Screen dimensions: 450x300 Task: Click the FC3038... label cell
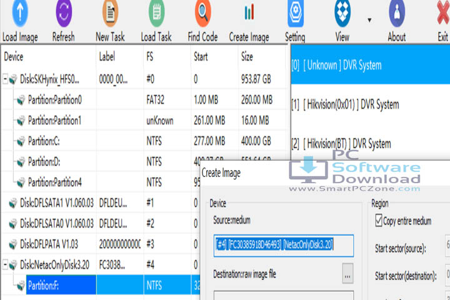click(112, 265)
